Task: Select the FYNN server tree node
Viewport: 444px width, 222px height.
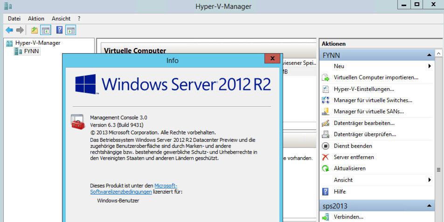Action: [x=31, y=51]
